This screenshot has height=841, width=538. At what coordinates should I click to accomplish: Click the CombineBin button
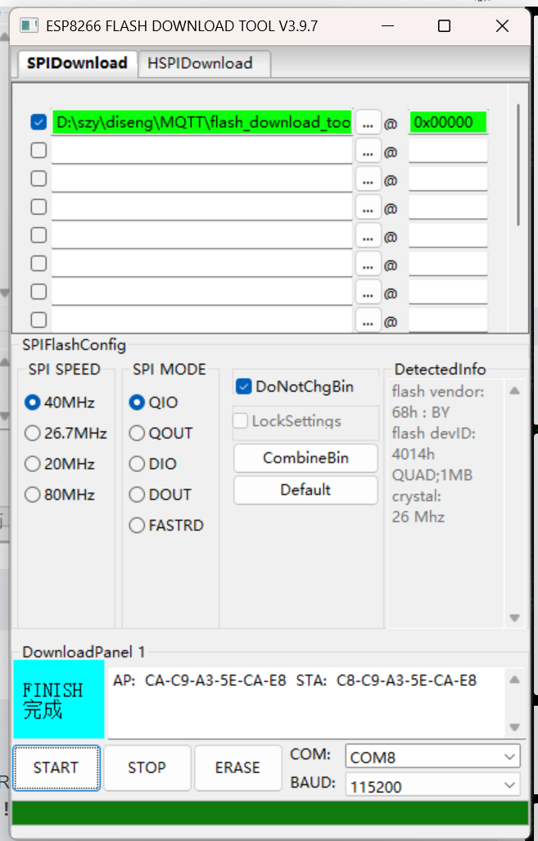tap(305, 458)
